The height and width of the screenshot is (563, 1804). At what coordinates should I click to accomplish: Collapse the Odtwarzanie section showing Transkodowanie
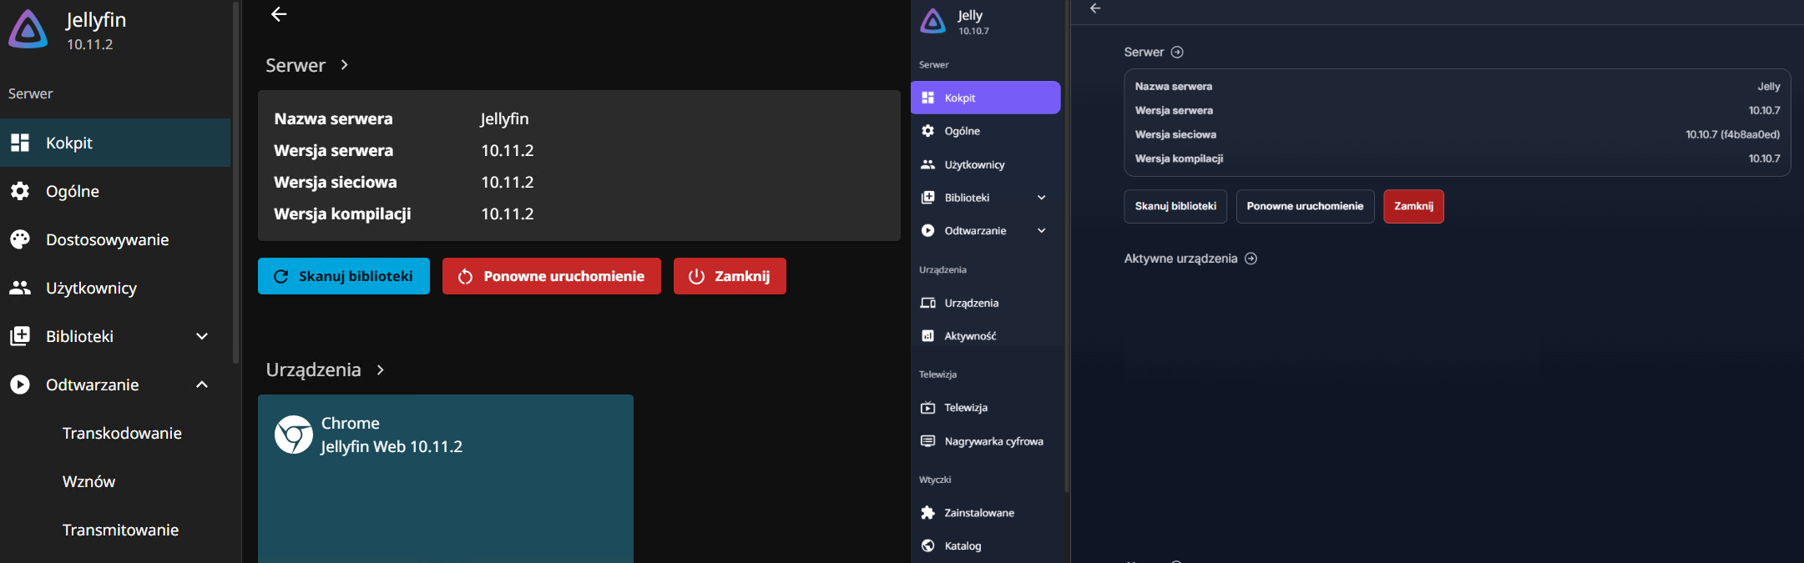(202, 385)
